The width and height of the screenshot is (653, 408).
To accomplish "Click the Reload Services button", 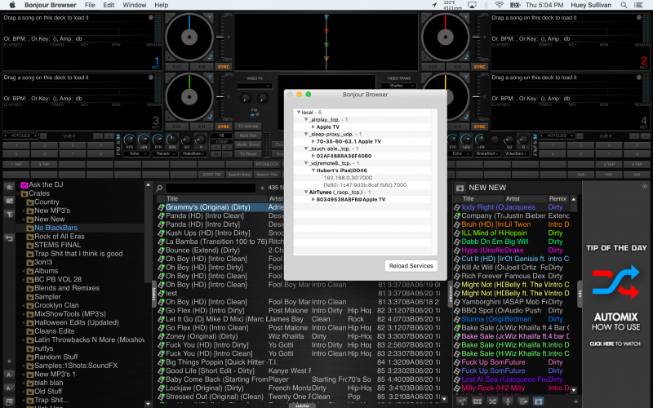I will (x=411, y=266).
